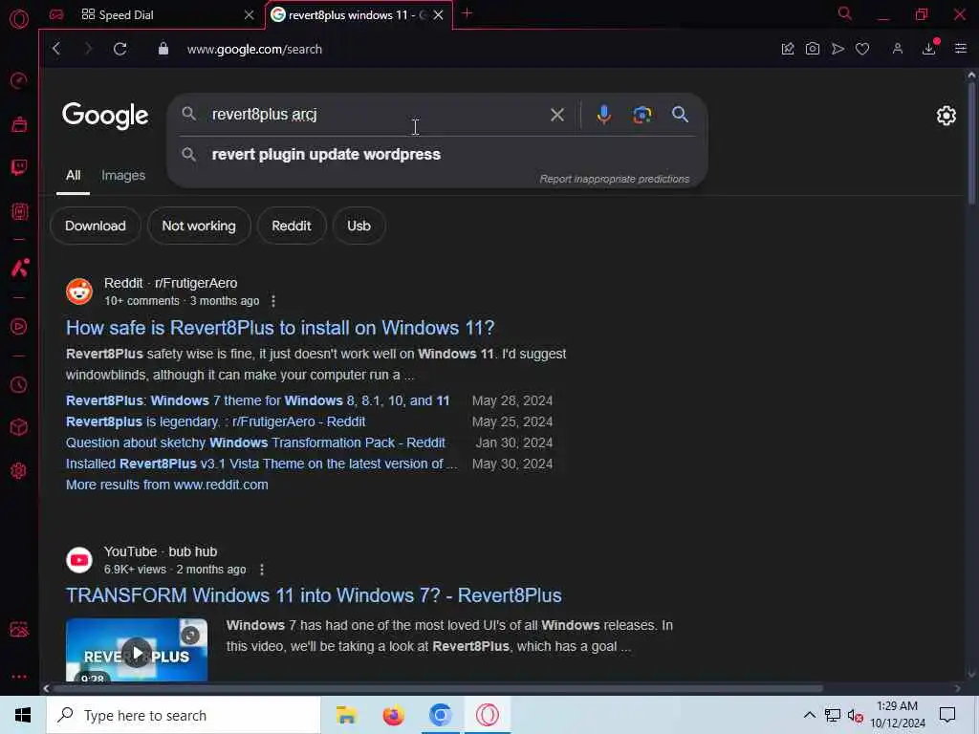This screenshot has width=979, height=734.
Task: Click the padlock site info icon
Action: click(163, 49)
